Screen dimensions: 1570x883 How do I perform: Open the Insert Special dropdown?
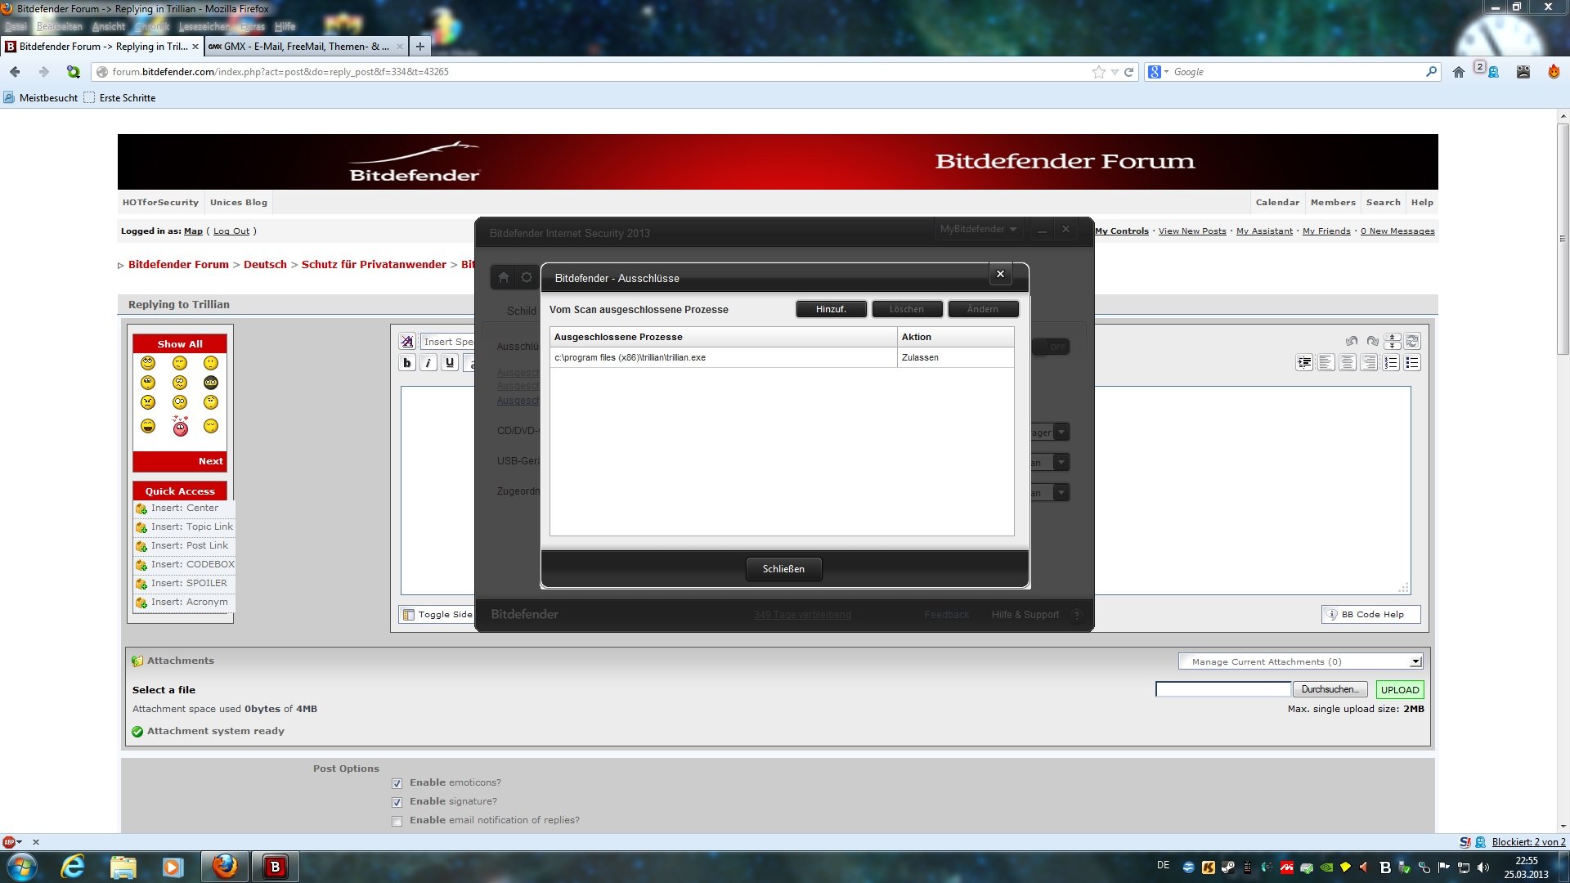[x=447, y=342]
